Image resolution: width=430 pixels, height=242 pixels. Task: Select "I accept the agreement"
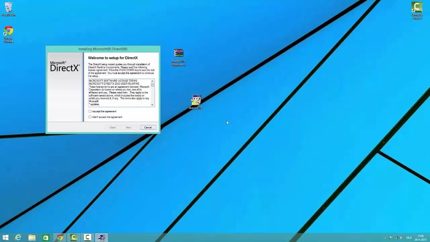pos(102,111)
